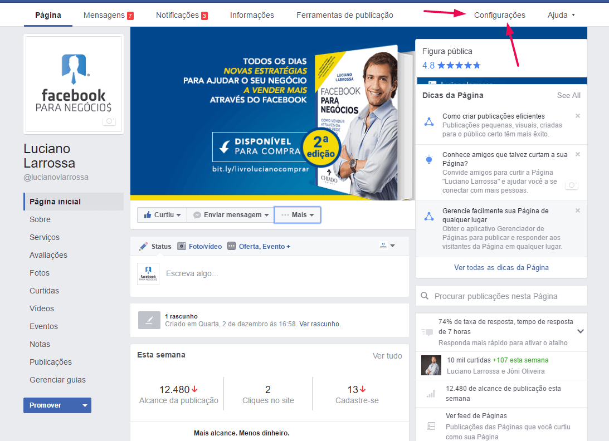609x441 pixels.
Task: Dismiss 'Gerencie facilmente sua Página' tip
Action: coord(578,210)
